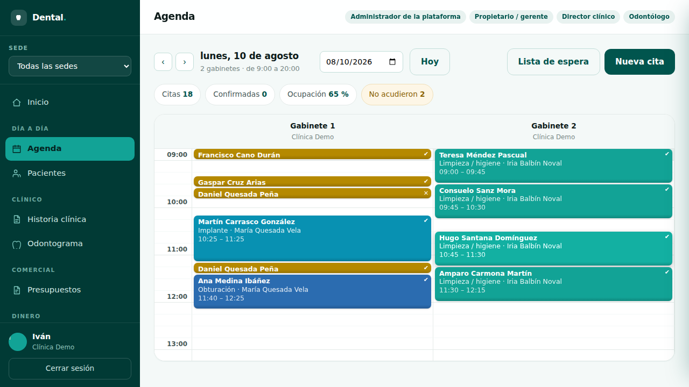Select the Odontólogo role chip
689x387 pixels.
click(x=649, y=17)
